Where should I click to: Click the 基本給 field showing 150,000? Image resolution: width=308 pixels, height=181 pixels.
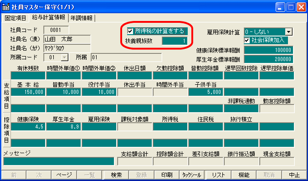(28, 92)
